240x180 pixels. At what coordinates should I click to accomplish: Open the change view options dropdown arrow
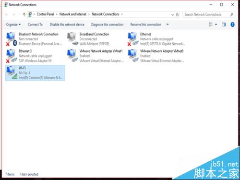pyautogui.click(x=216, y=24)
